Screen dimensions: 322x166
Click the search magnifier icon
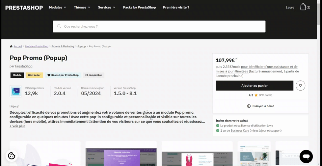[59, 26]
